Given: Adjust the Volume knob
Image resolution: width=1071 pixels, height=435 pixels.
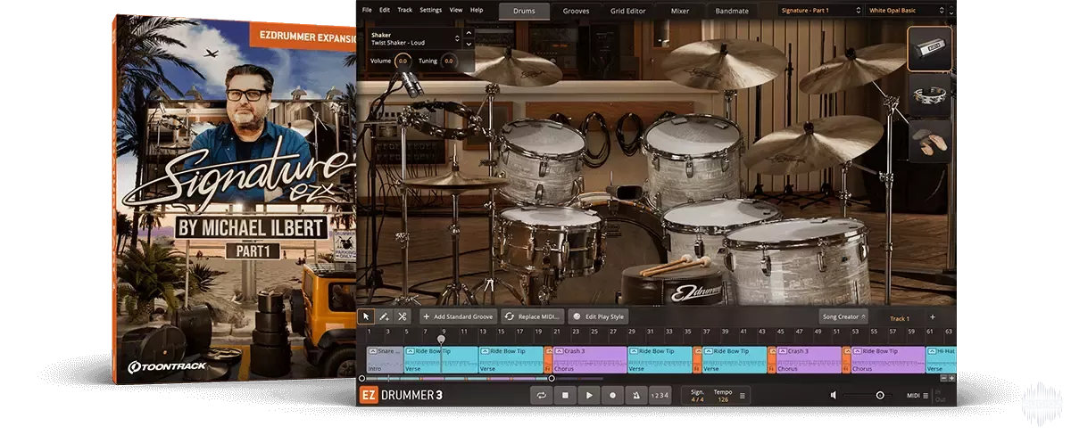Looking at the screenshot, I should click(x=403, y=61).
